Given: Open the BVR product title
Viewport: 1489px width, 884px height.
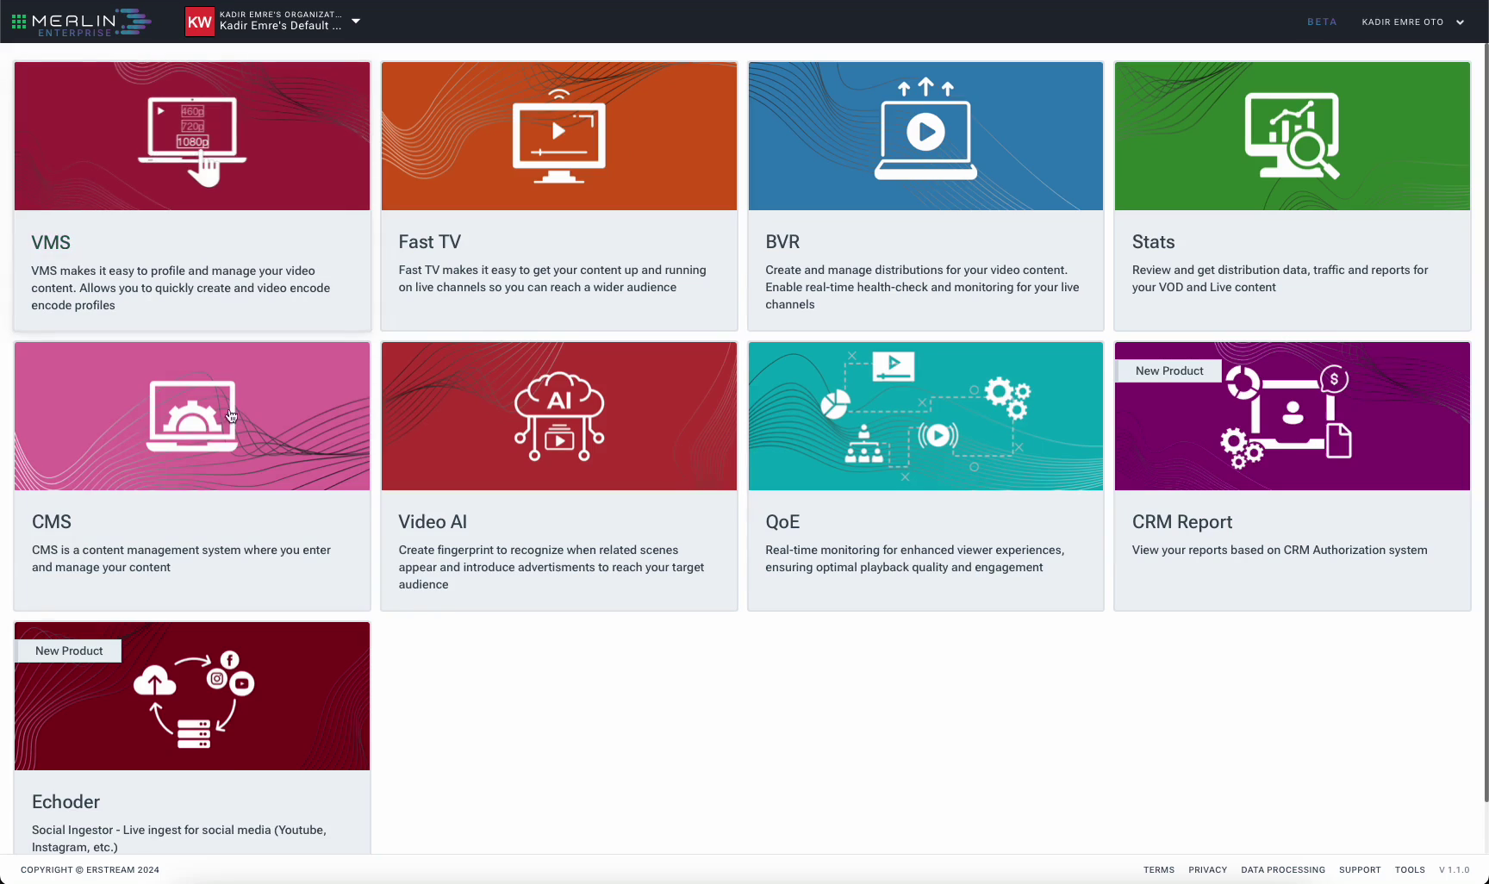Looking at the screenshot, I should pyautogui.click(x=782, y=242).
